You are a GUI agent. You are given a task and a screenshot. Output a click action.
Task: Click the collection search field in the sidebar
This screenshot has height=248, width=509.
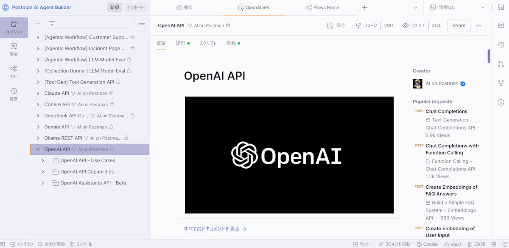pos(89,24)
